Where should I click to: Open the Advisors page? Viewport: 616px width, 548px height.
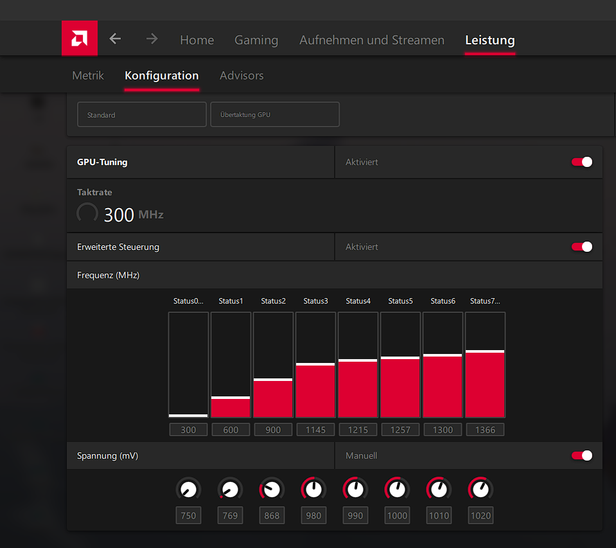pyautogui.click(x=242, y=75)
